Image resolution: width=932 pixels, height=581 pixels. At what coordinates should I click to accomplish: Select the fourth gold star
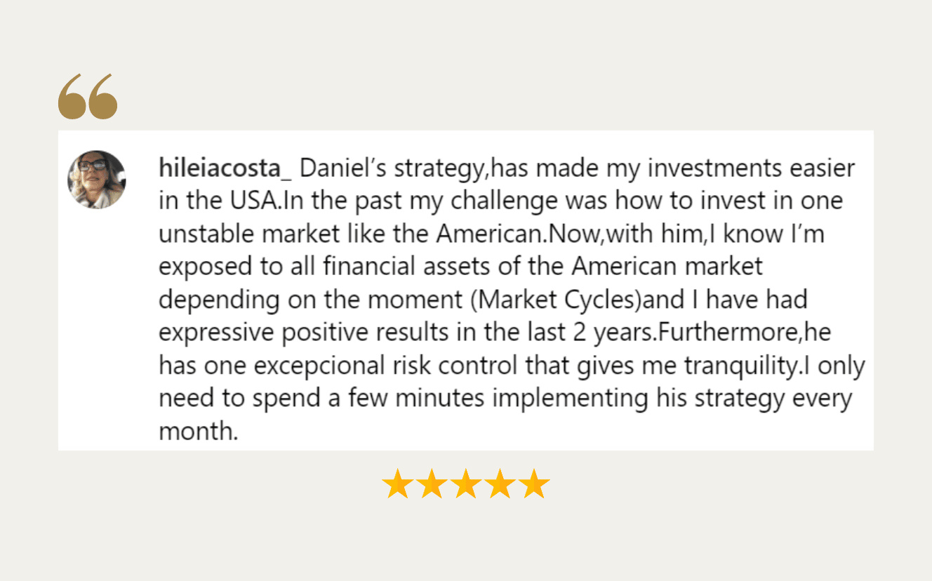(x=500, y=484)
